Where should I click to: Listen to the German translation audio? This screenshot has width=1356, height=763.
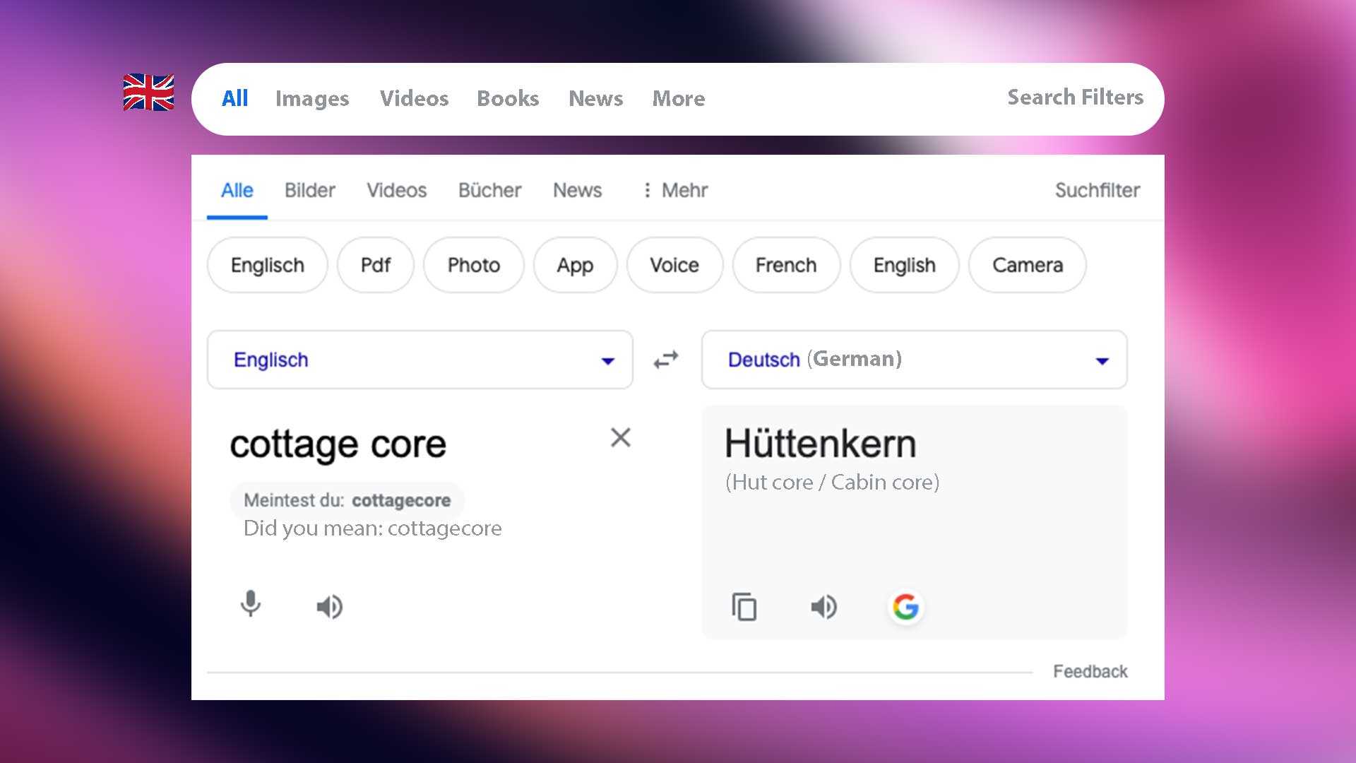click(x=823, y=607)
